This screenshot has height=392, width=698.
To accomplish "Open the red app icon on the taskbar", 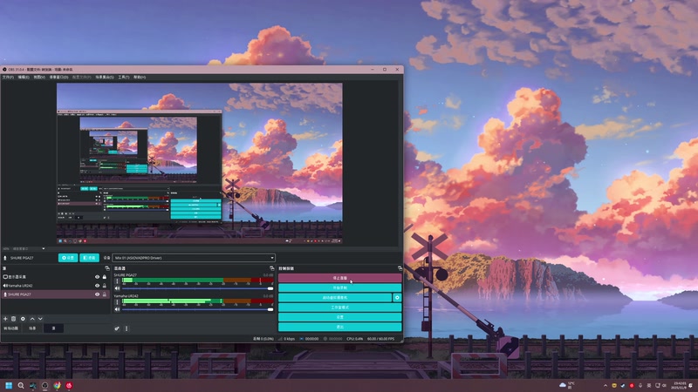I will [69, 385].
